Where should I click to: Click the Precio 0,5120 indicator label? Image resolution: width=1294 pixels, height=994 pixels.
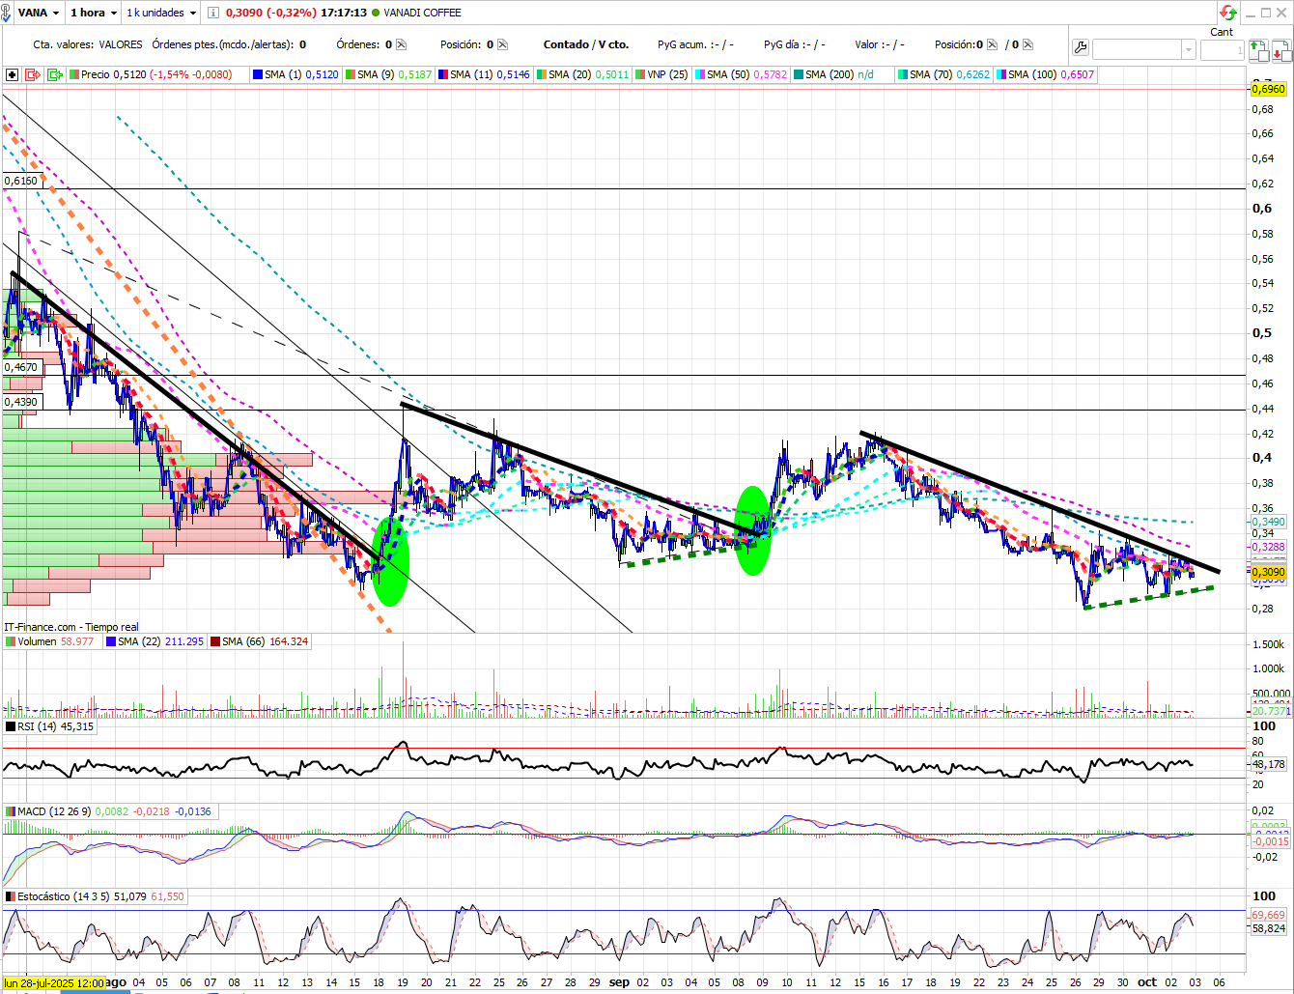point(156,74)
